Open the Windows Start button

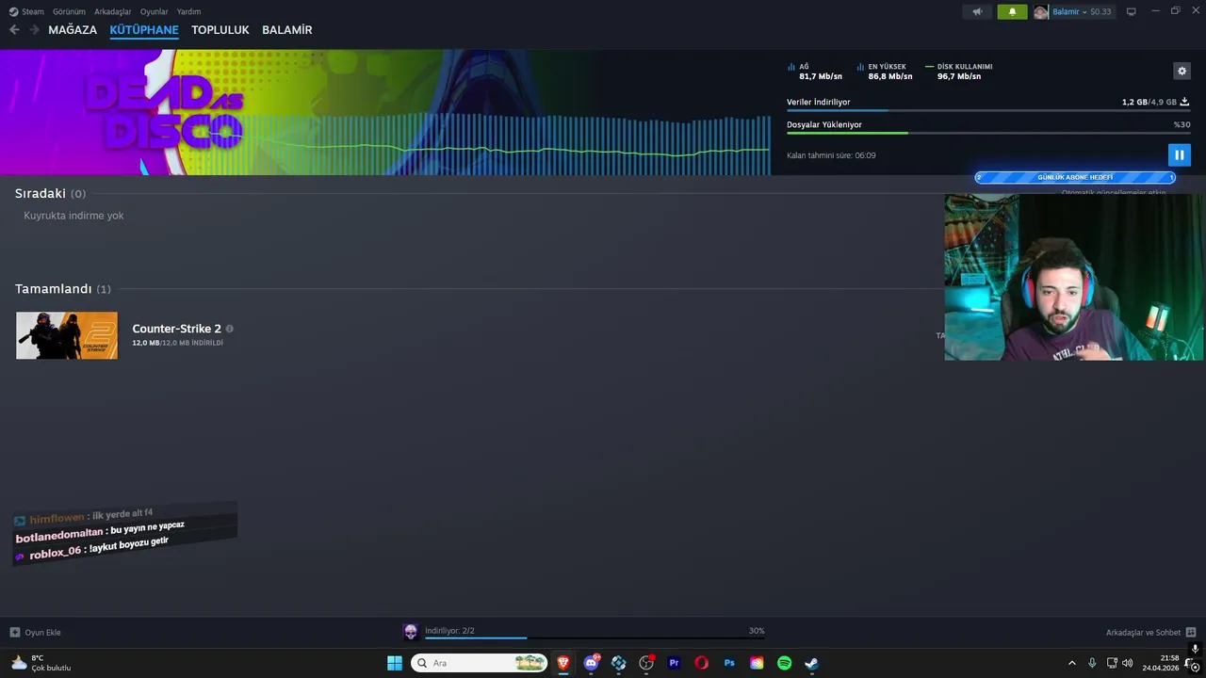coord(395,663)
